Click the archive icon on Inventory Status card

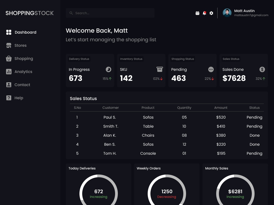coord(159,69)
